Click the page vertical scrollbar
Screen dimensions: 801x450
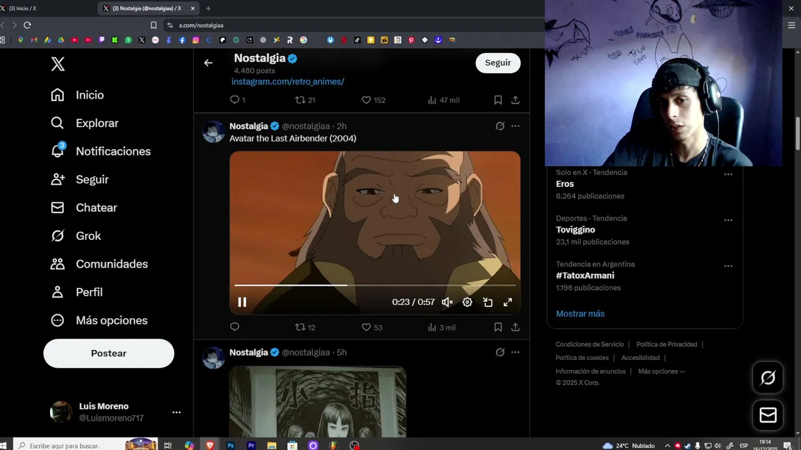798,134
